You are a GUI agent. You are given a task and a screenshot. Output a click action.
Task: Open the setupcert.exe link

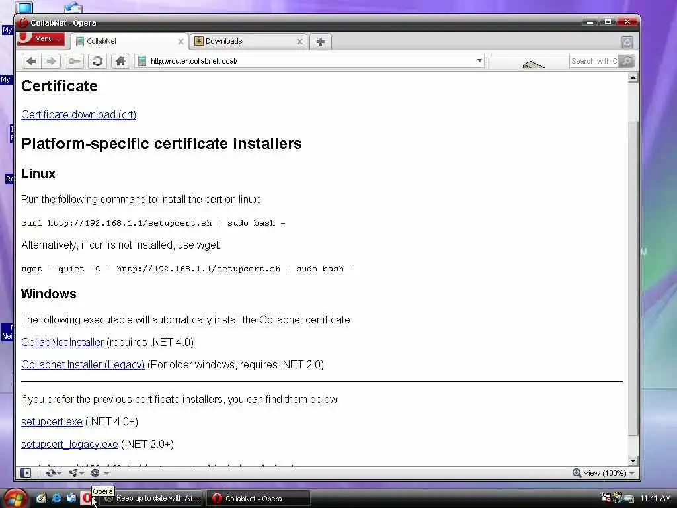coord(52,421)
